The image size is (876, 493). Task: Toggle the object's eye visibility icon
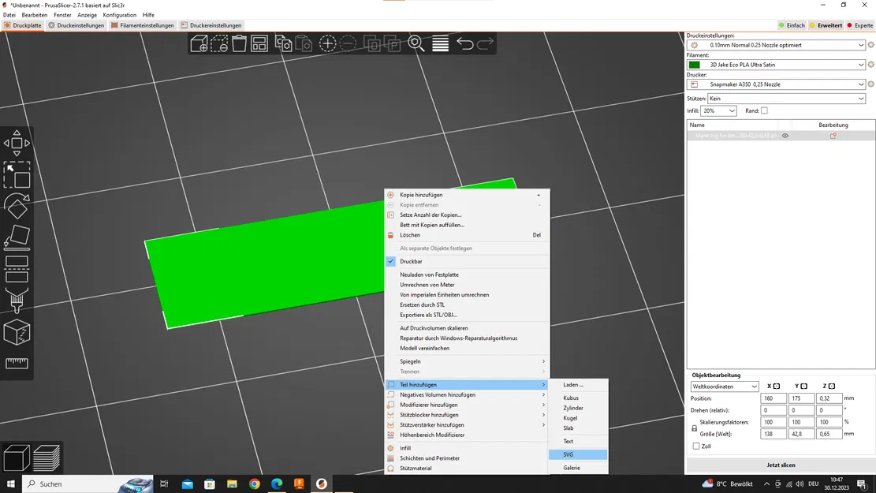pos(785,136)
